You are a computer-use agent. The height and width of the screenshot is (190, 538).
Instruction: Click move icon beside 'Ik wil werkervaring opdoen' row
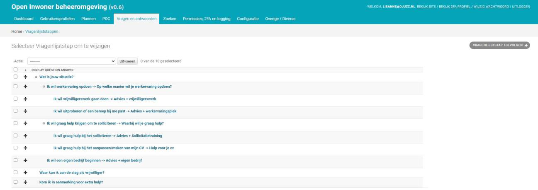(25, 87)
